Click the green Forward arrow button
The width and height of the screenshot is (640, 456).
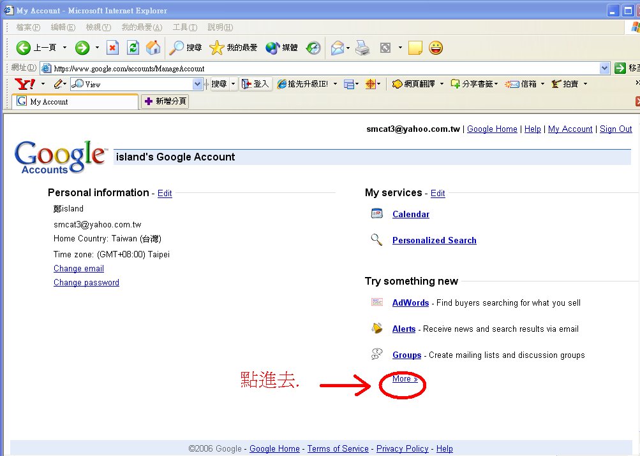click(82, 48)
